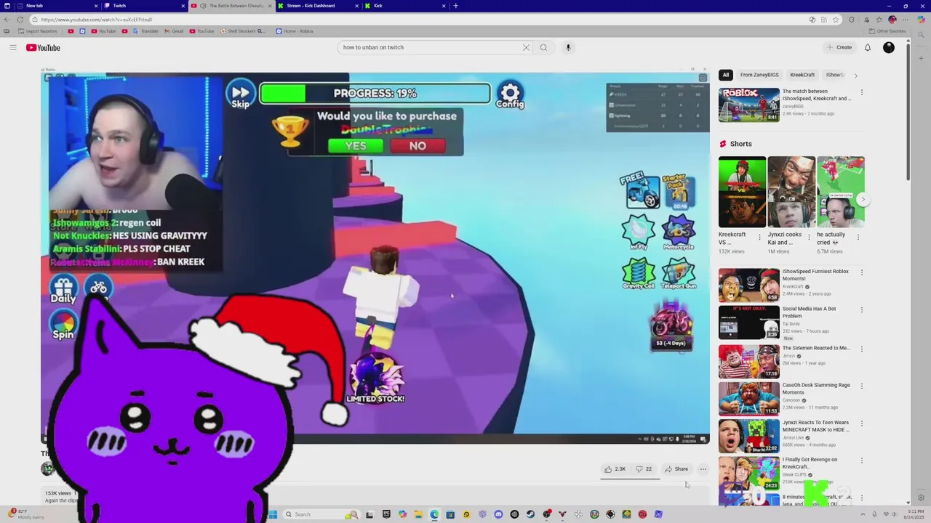The image size is (931, 523).
Task: Like the video with thumbs up
Action: tap(615, 469)
